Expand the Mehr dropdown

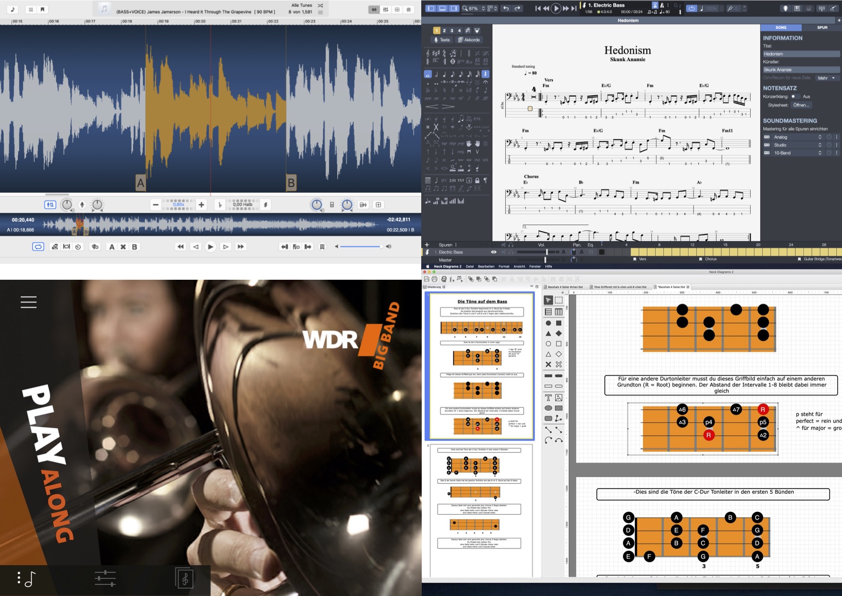(827, 78)
